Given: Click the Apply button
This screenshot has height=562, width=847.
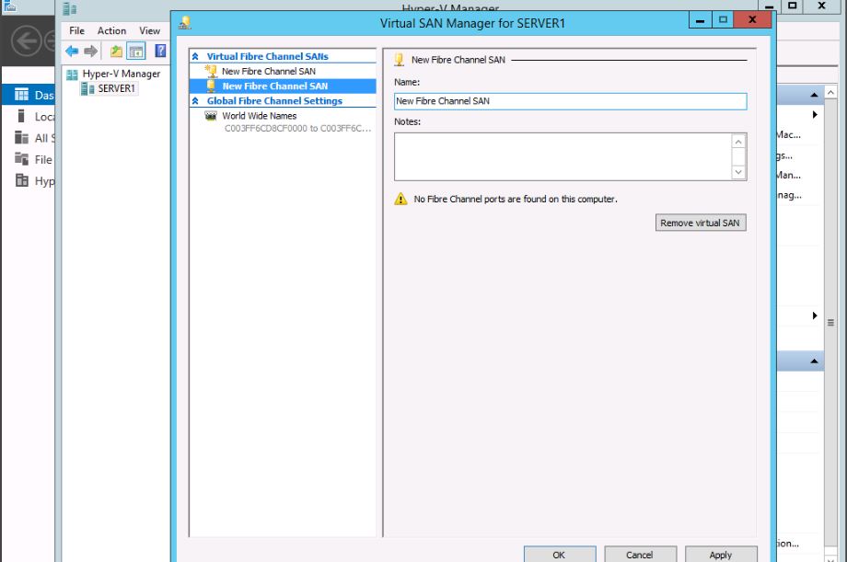Looking at the screenshot, I should coord(721,555).
